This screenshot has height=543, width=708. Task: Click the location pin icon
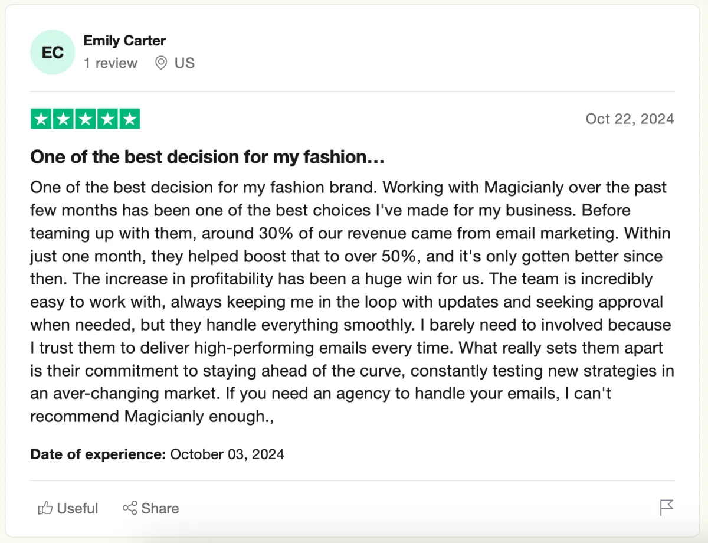[x=160, y=63]
